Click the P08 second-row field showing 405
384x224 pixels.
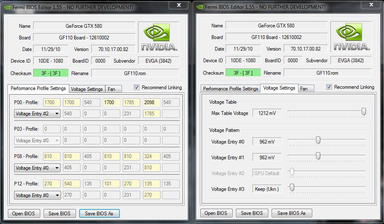71,168
